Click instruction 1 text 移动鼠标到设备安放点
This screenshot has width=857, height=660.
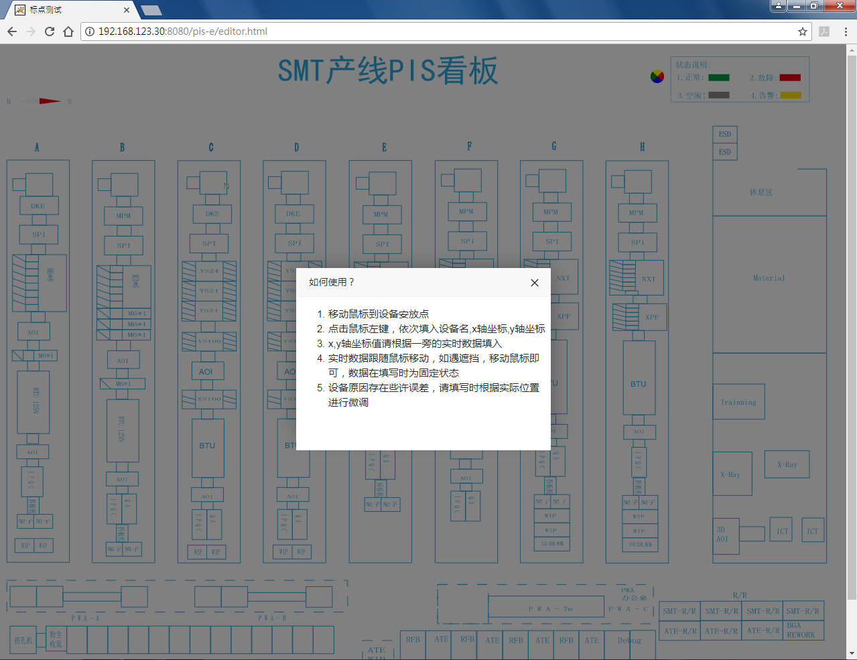point(379,314)
